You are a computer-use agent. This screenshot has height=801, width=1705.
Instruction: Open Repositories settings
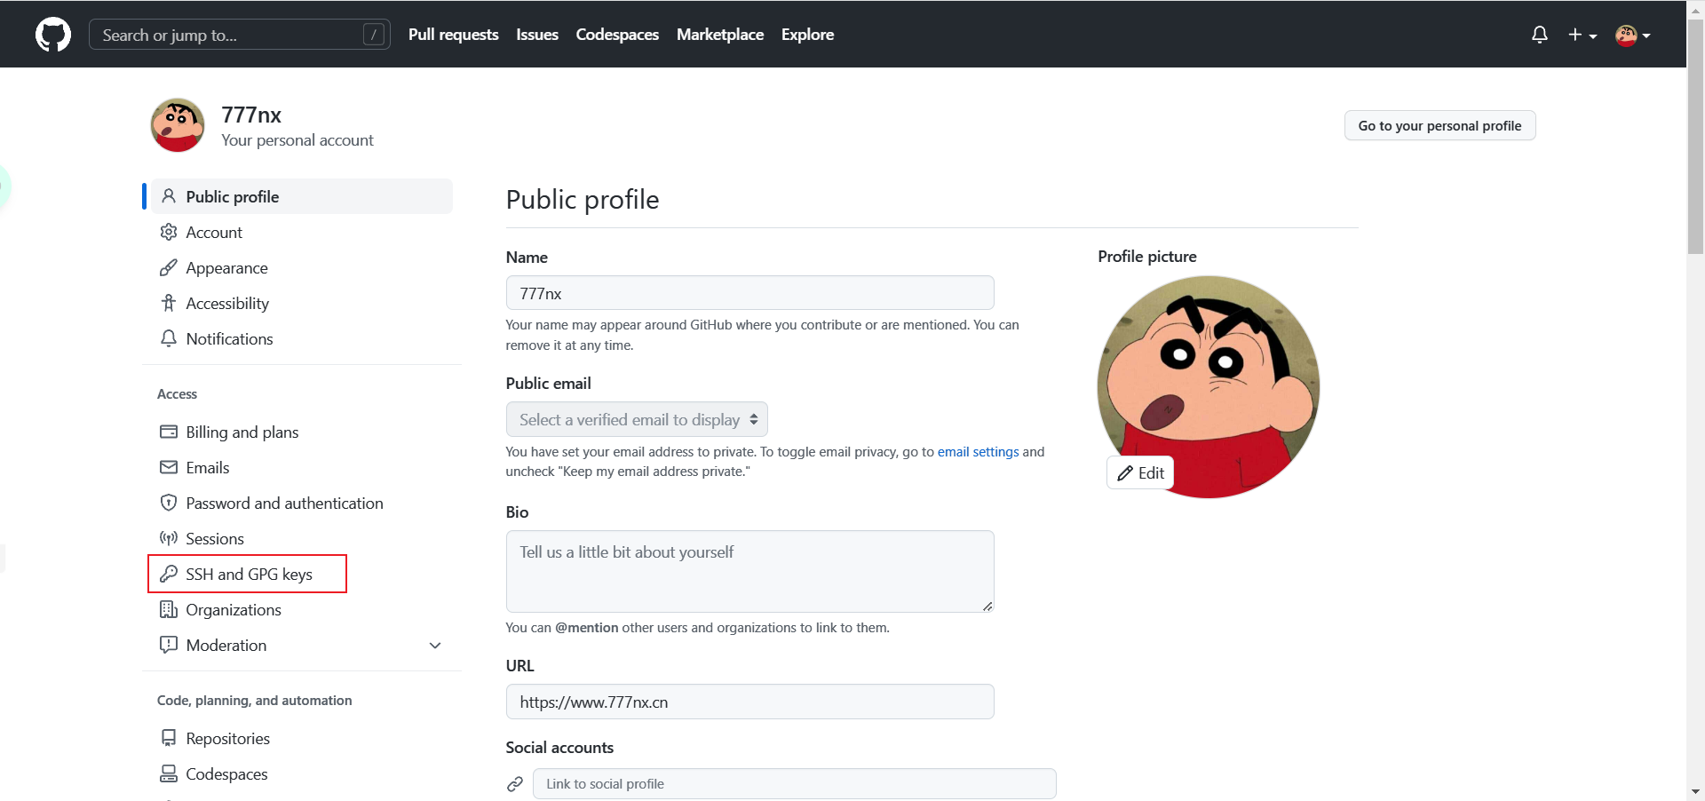[302, 738]
